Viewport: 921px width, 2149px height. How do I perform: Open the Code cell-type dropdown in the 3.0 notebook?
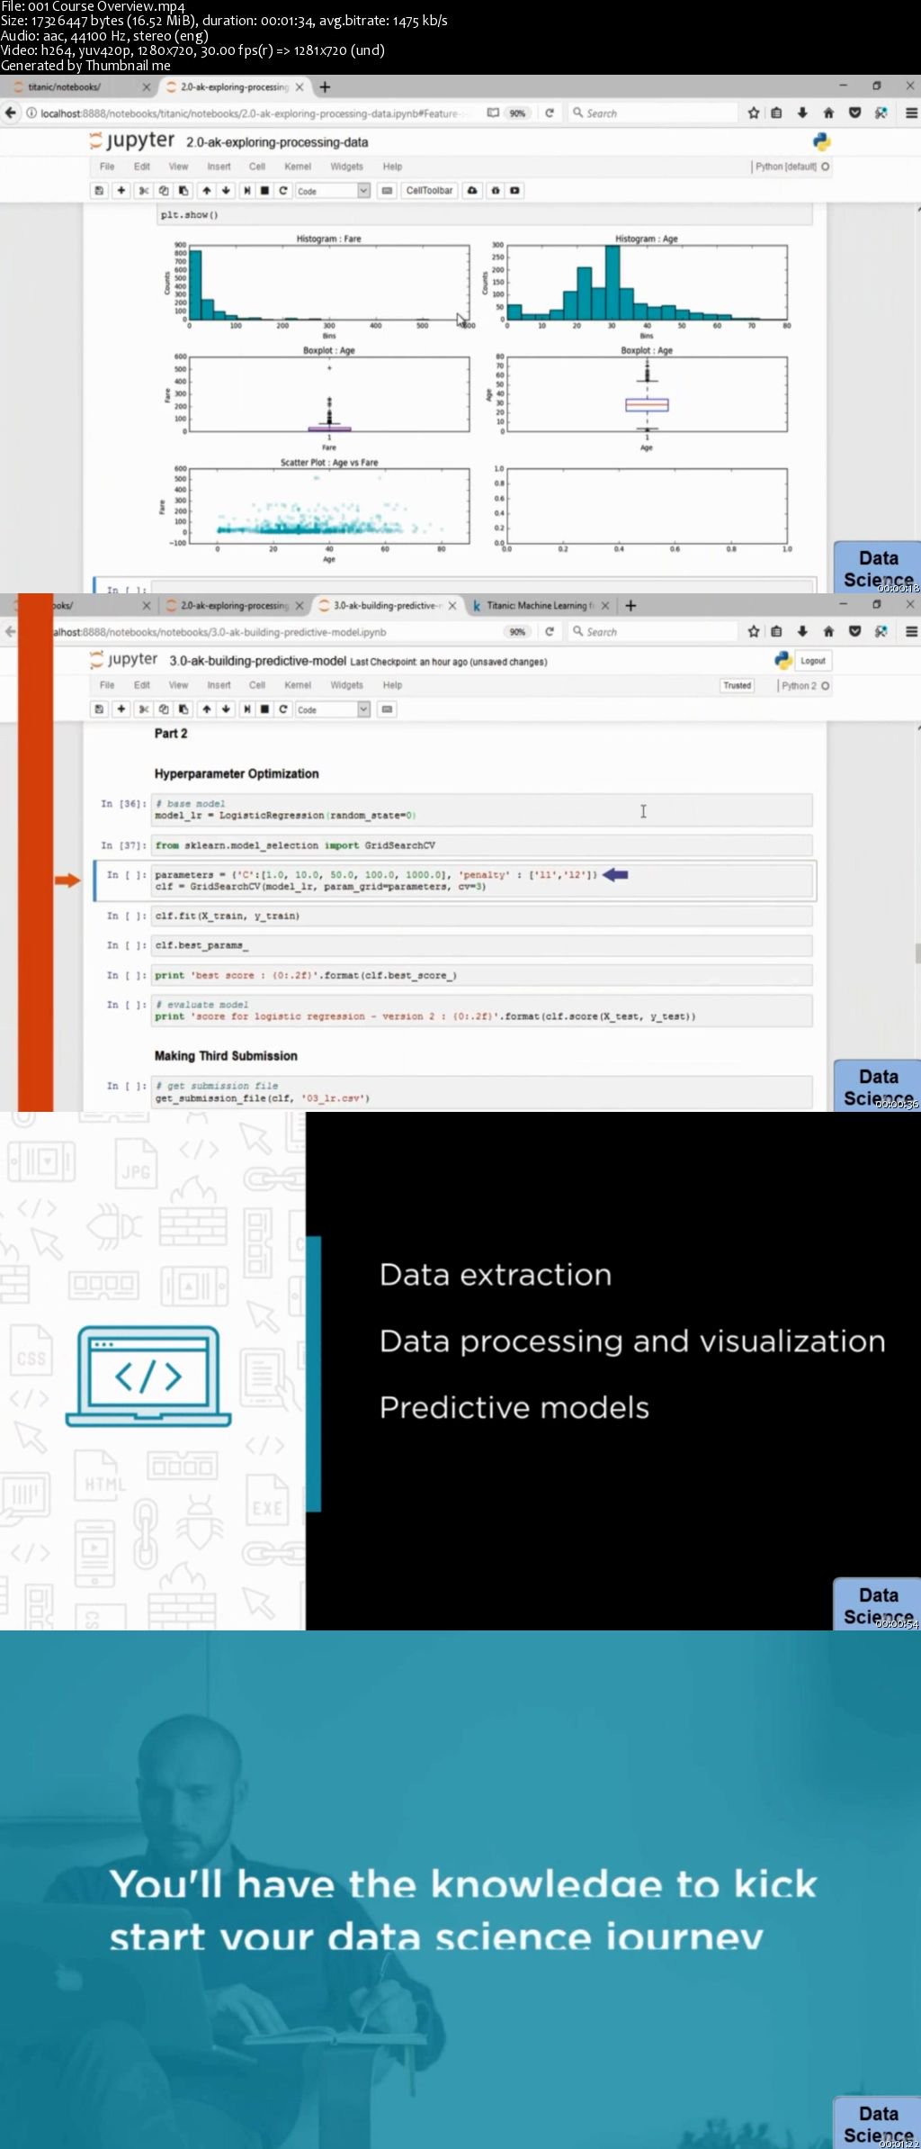(333, 709)
